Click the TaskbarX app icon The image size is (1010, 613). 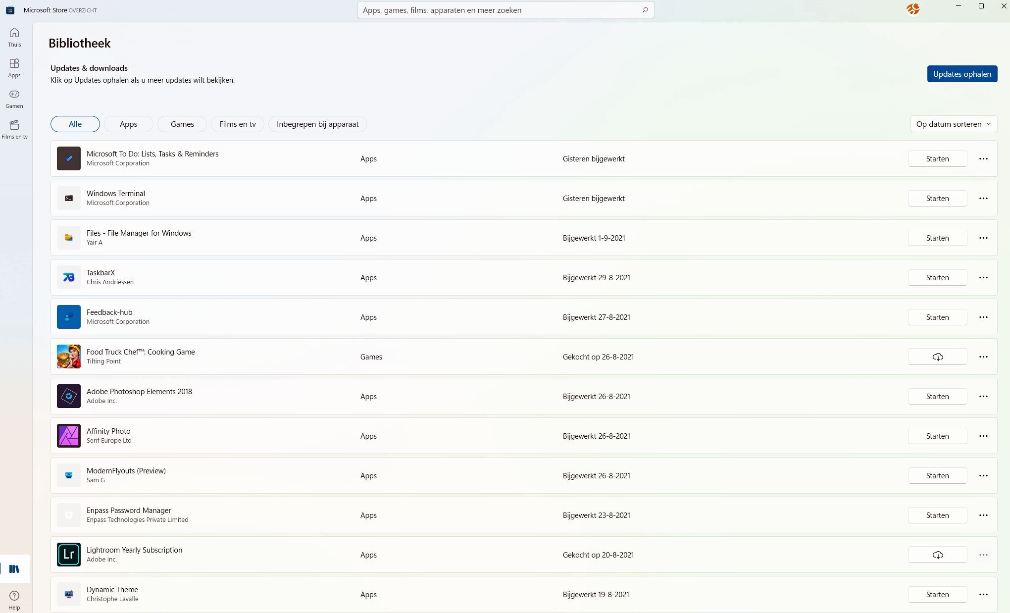click(x=69, y=277)
